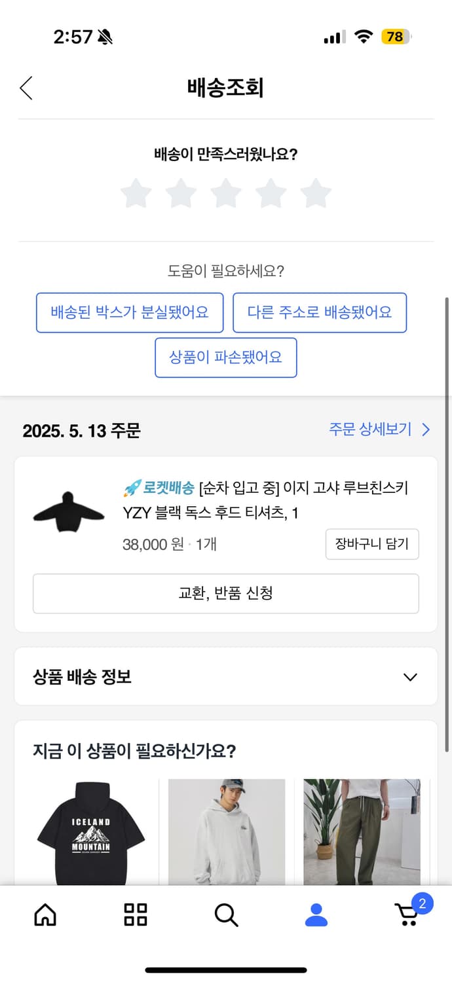Tap the back arrow at top left
The width and height of the screenshot is (452, 982).
tap(26, 87)
